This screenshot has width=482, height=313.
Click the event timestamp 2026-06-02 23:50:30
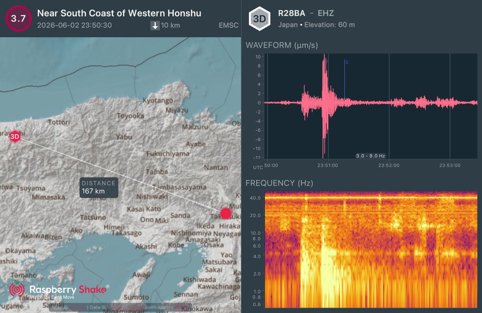click(x=74, y=25)
